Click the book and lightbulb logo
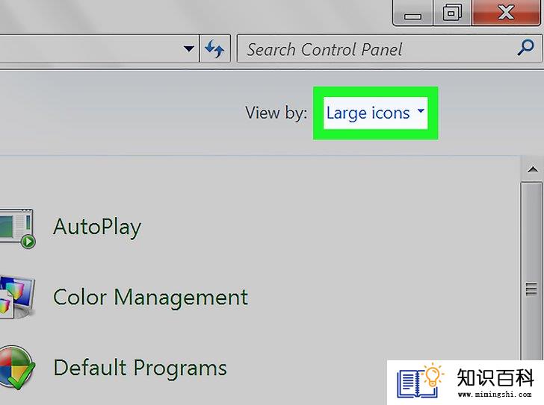Screen dimensions: 544x405 coord(420,381)
